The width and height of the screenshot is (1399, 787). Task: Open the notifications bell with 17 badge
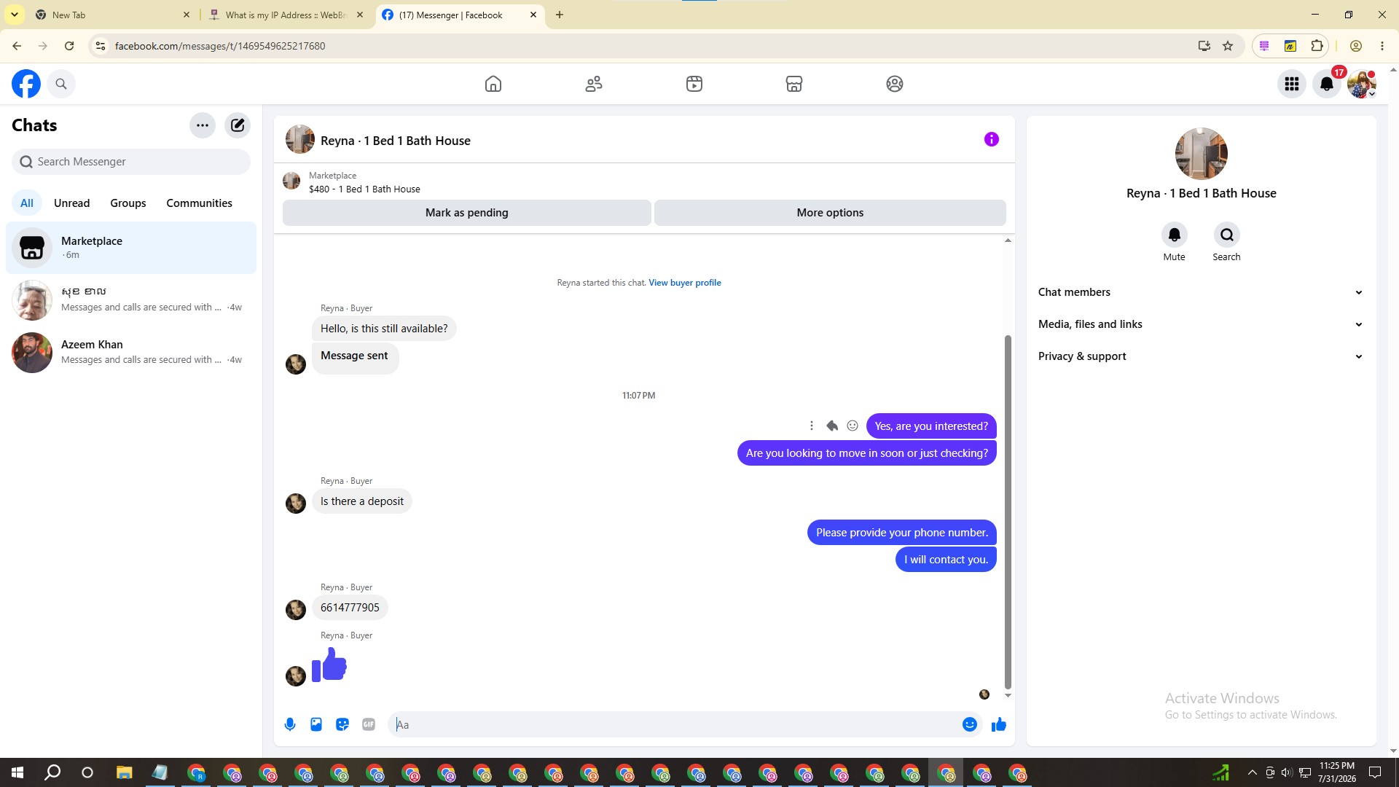[1327, 84]
